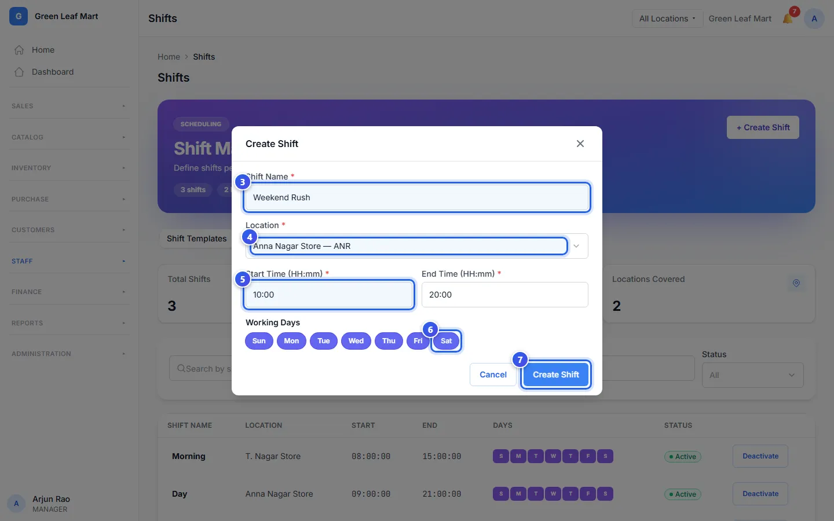The height and width of the screenshot is (521, 834).
Task: Toggle Mon working day
Action: click(x=291, y=341)
